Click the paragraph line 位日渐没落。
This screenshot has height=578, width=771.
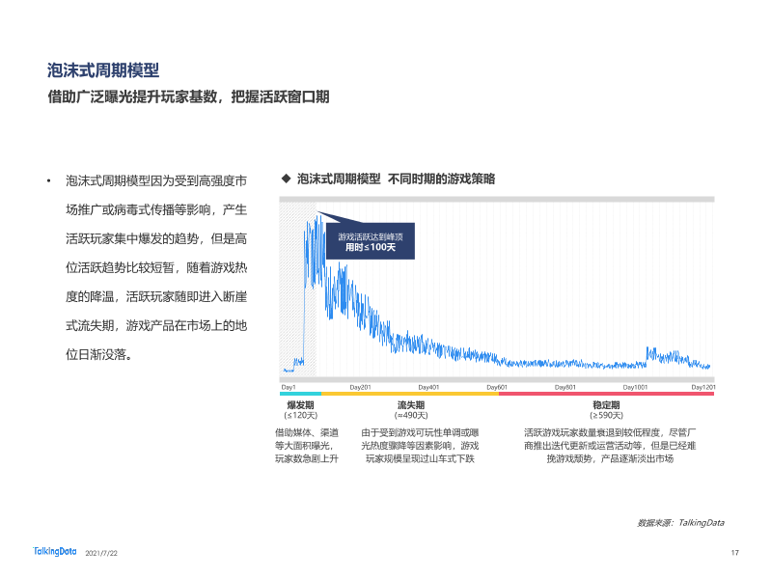pyautogui.click(x=98, y=354)
